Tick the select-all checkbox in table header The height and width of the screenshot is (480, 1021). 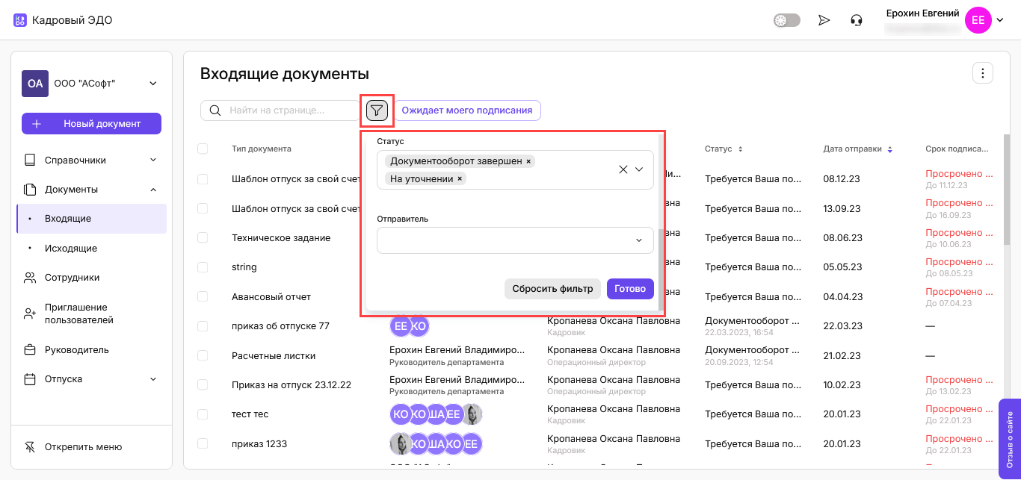pyautogui.click(x=203, y=149)
